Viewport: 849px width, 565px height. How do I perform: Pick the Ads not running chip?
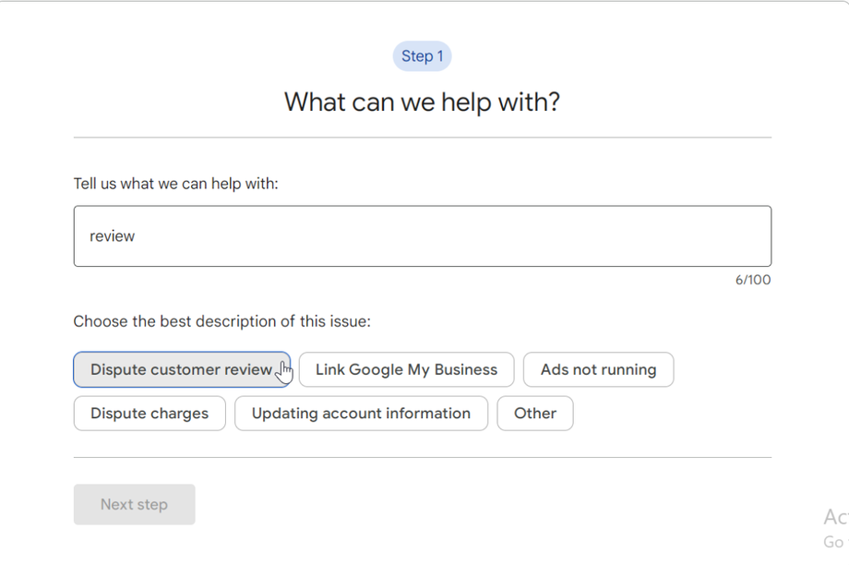pyautogui.click(x=598, y=369)
